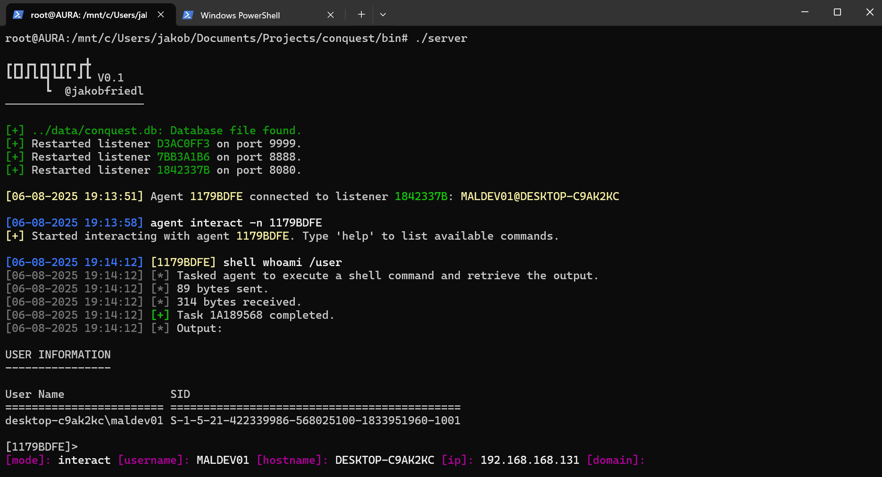This screenshot has width=882, height=477.
Task: Maximize the terminal window
Action: coord(837,12)
